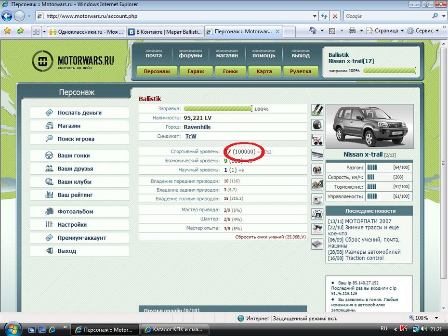Image resolution: width=448 pixels, height=336 pixels.
Task: Open the Карта section
Action: (x=264, y=71)
